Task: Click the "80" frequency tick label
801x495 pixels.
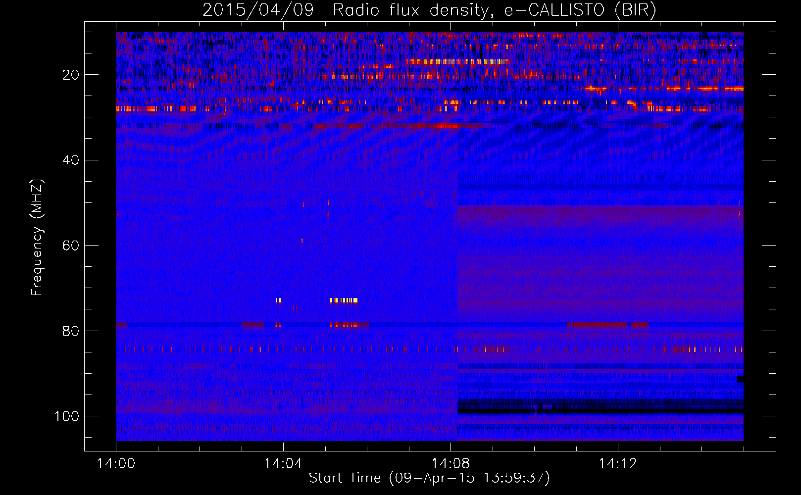Action: (71, 331)
